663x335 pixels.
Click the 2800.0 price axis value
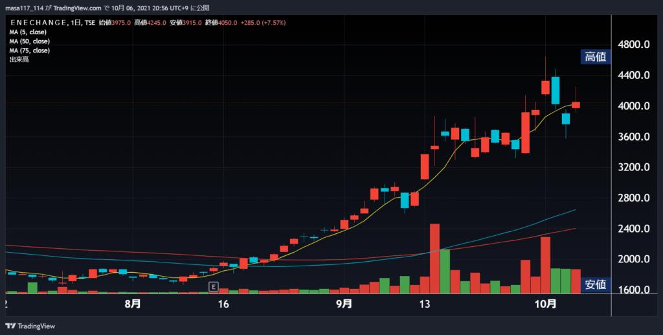point(633,198)
